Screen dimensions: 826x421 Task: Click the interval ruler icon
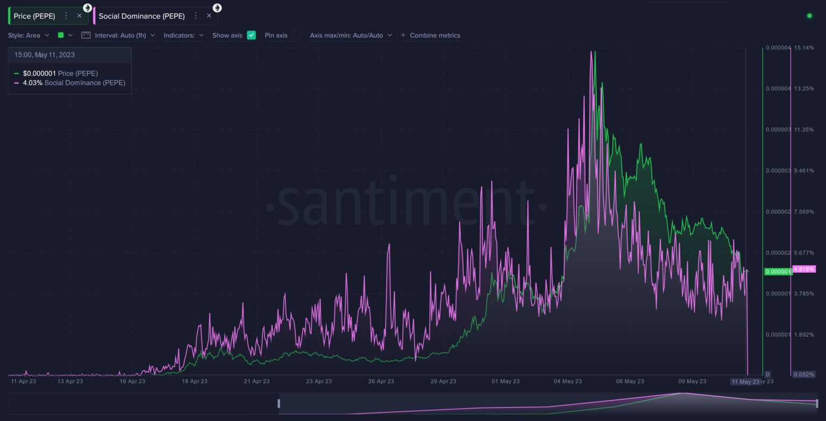[x=86, y=35]
